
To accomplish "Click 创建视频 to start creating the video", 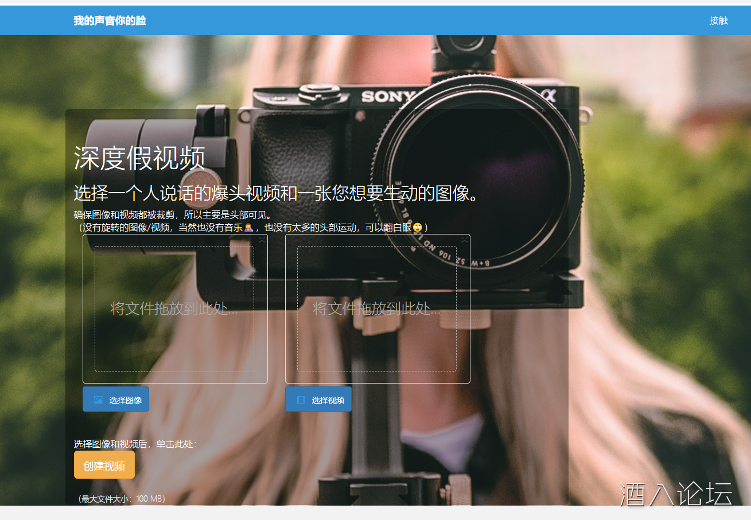I will [104, 464].
